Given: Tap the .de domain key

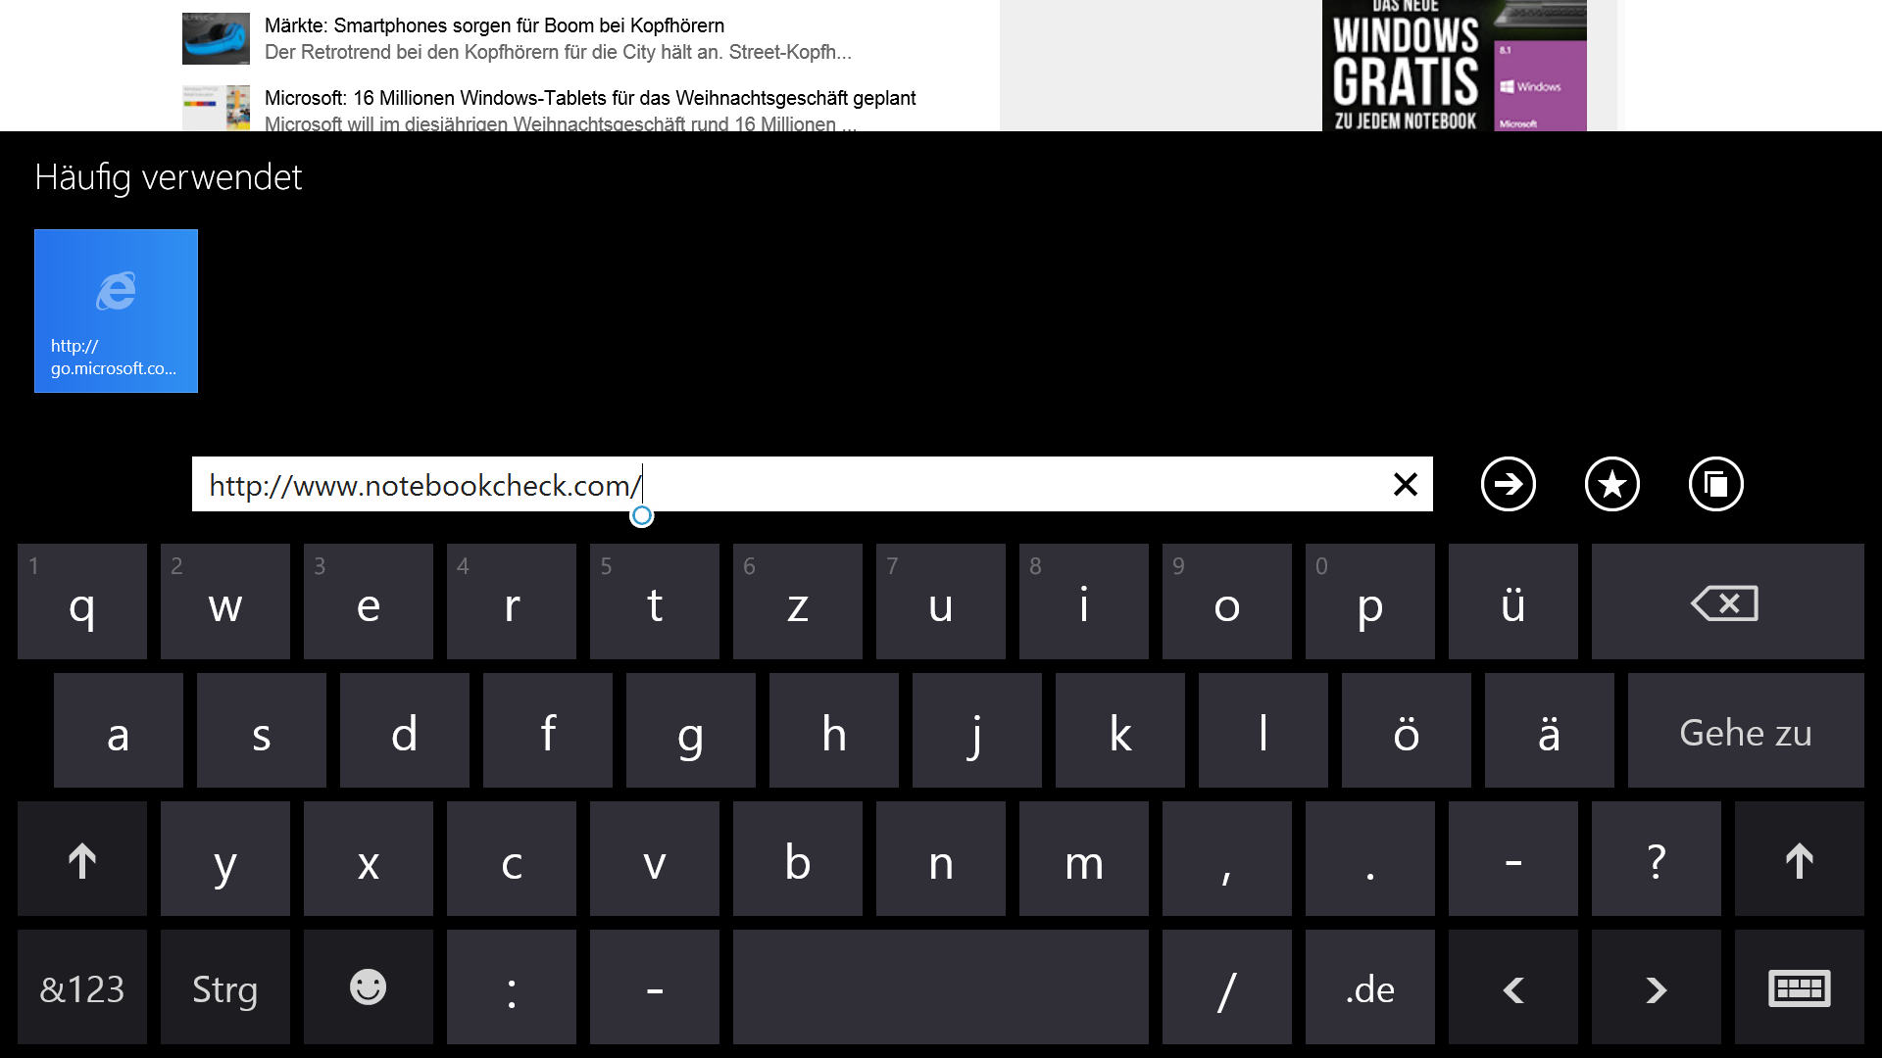Looking at the screenshot, I should pos(1369,987).
